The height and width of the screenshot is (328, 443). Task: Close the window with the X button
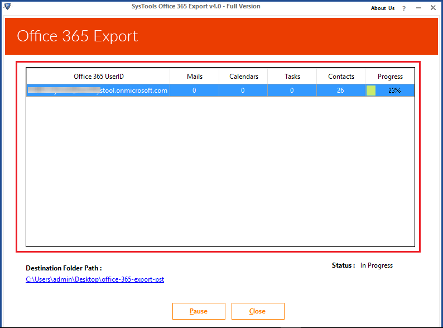click(433, 8)
